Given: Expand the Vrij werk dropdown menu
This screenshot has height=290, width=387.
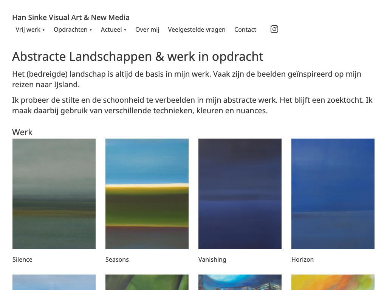Looking at the screenshot, I should 30,29.
